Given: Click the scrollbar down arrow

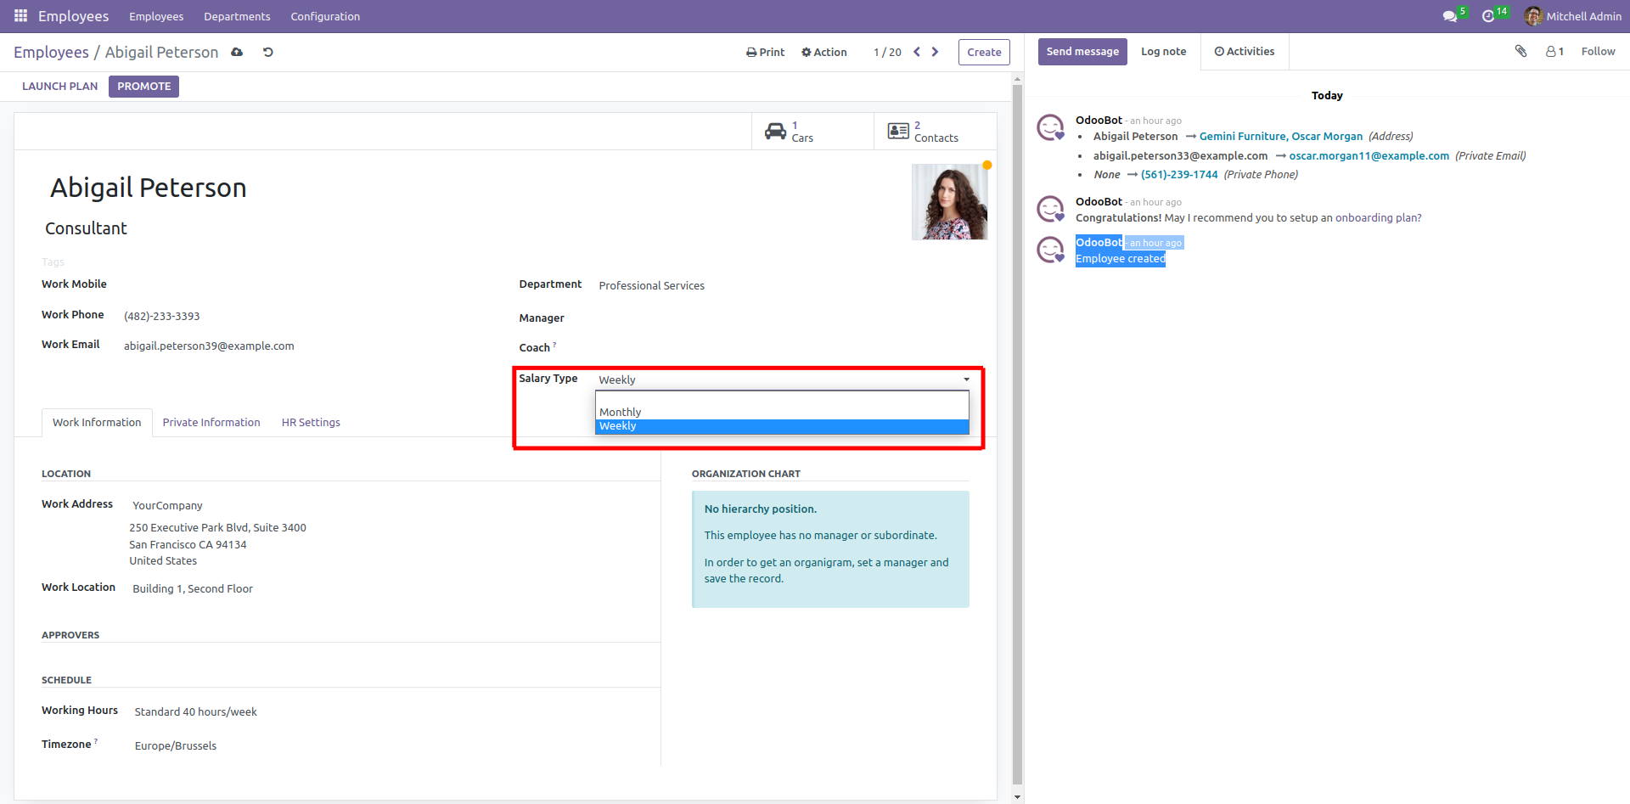Looking at the screenshot, I should 1017,796.
